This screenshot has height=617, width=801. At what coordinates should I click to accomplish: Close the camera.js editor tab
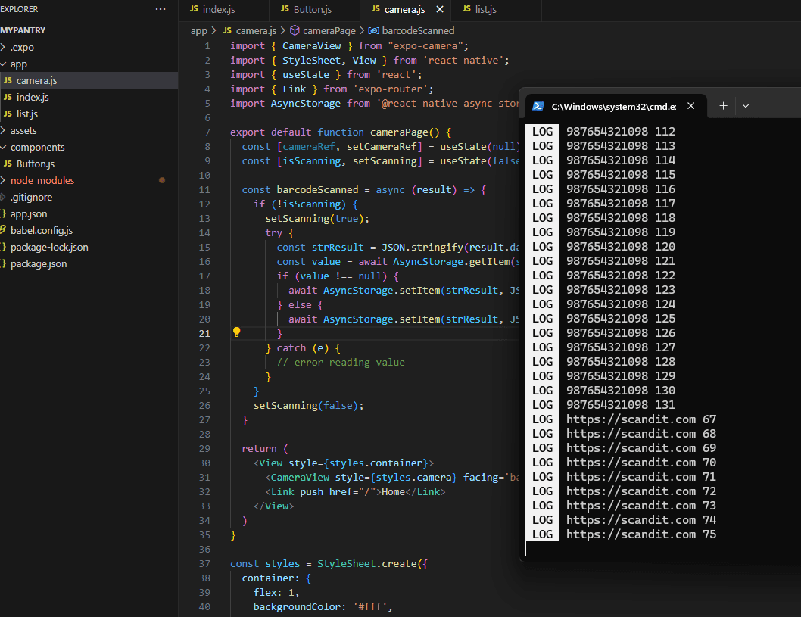pos(440,10)
